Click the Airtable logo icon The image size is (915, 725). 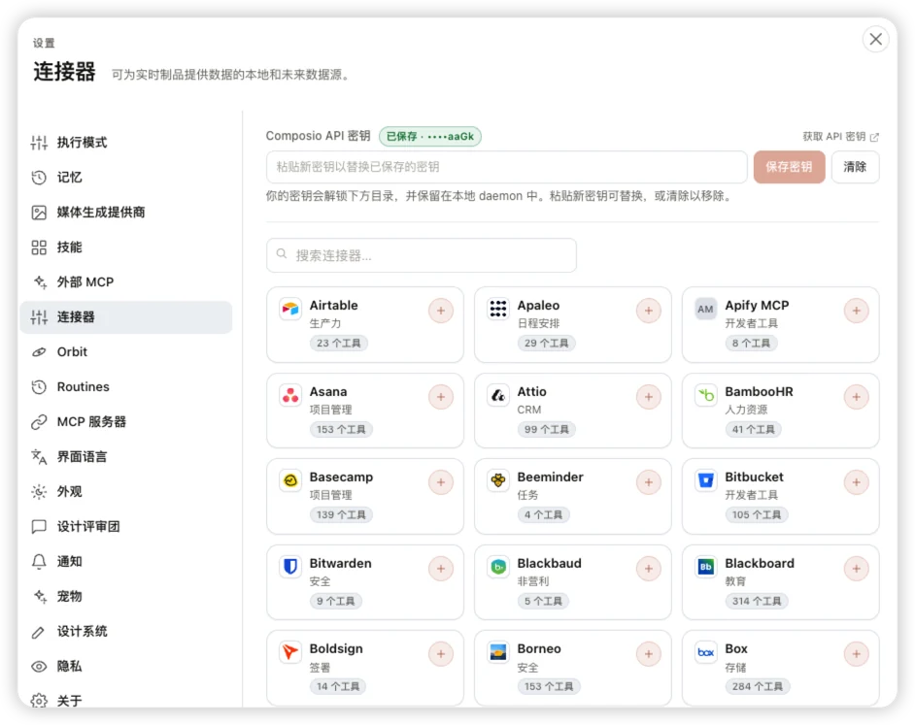[x=290, y=309]
